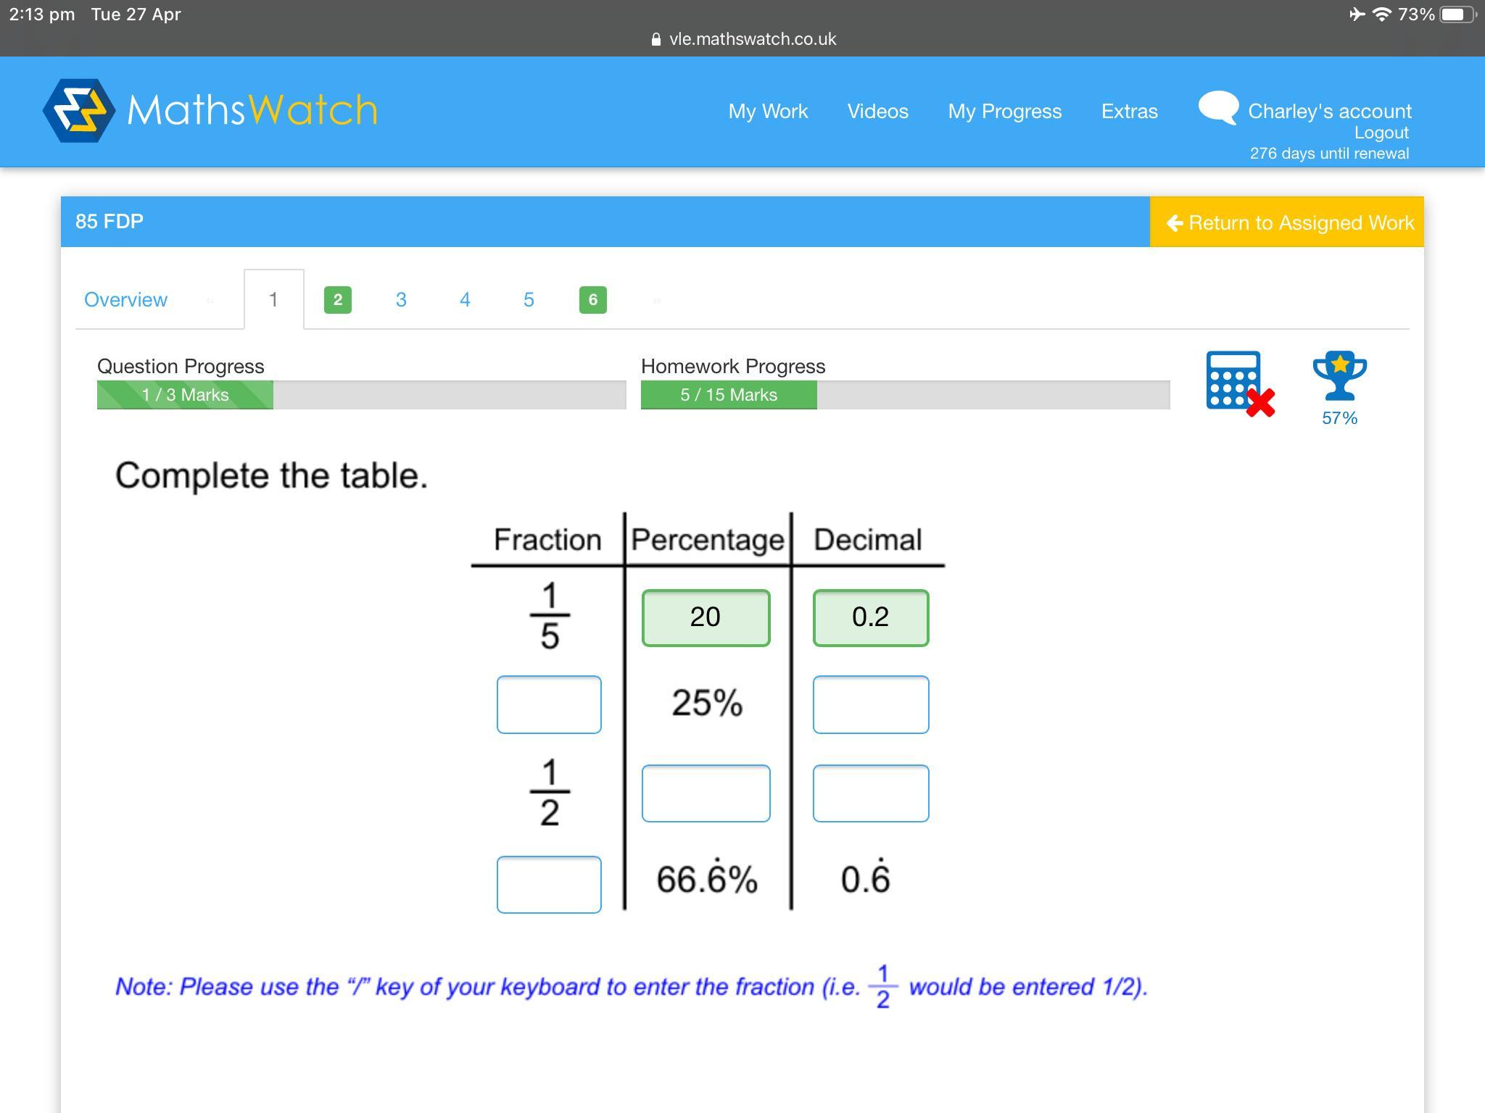Image resolution: width=1485 pixels, height=1113 pixels.
Task: Go to the Videos page
Action: coord(877,111)
